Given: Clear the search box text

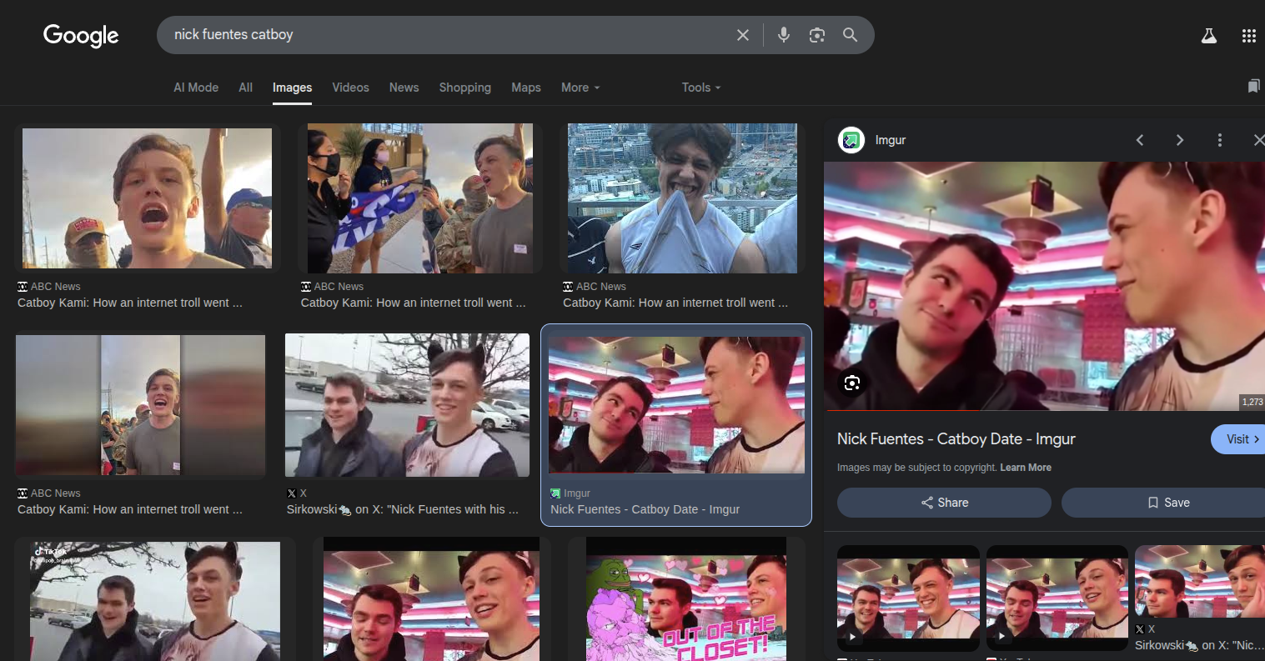Looking at the screenshot, I should 743,35.
